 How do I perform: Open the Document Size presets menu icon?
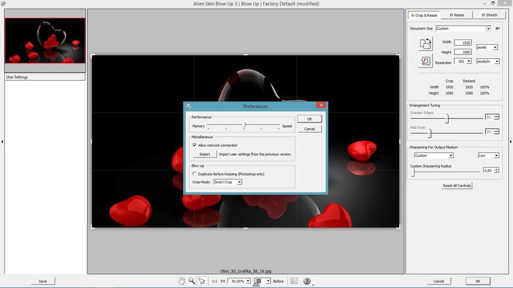[x=497, y=28]
